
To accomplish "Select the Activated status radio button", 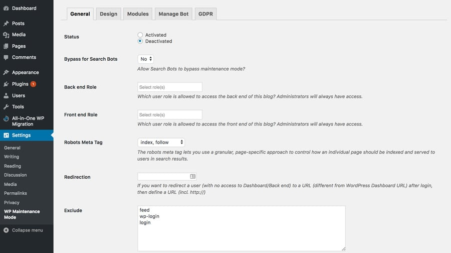I will [x=140, y=35].
